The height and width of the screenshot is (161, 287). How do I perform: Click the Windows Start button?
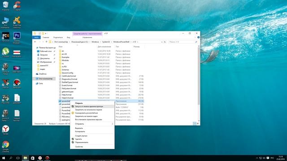(3, 158)
